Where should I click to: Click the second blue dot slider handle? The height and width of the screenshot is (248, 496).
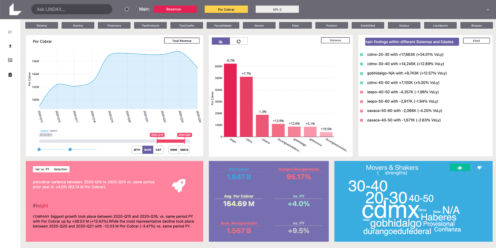[70, 150]
